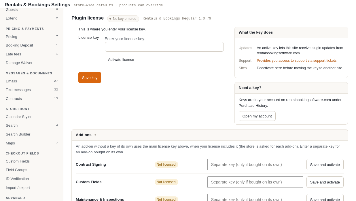356x201 pixels.
Task: Open Booking Deposit settings
Action: click(32, 45)
